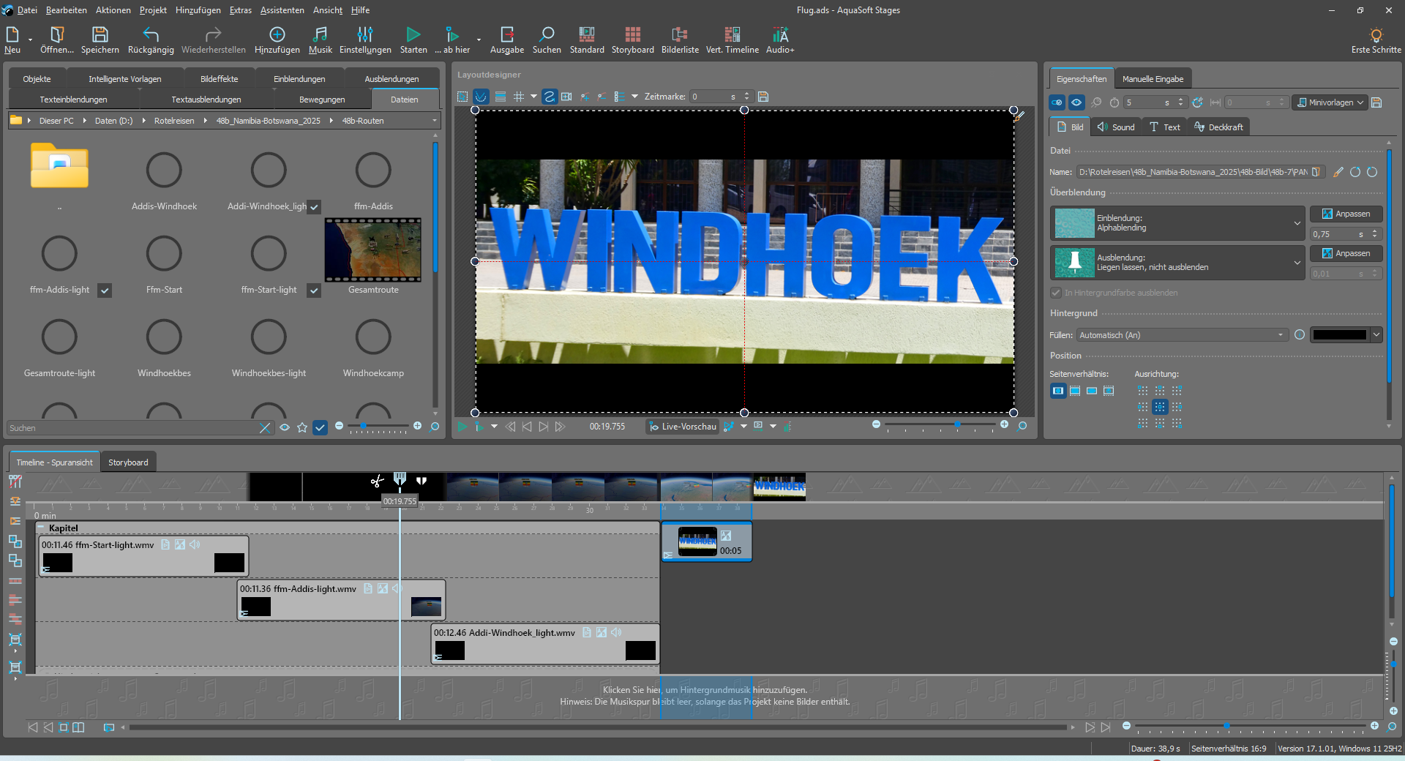Viewport: 1405px width, 761px height.
Task: Enable 'In Hintergrundfarbe ausblenden' checkbox
Action: [x=1056, y=293]
